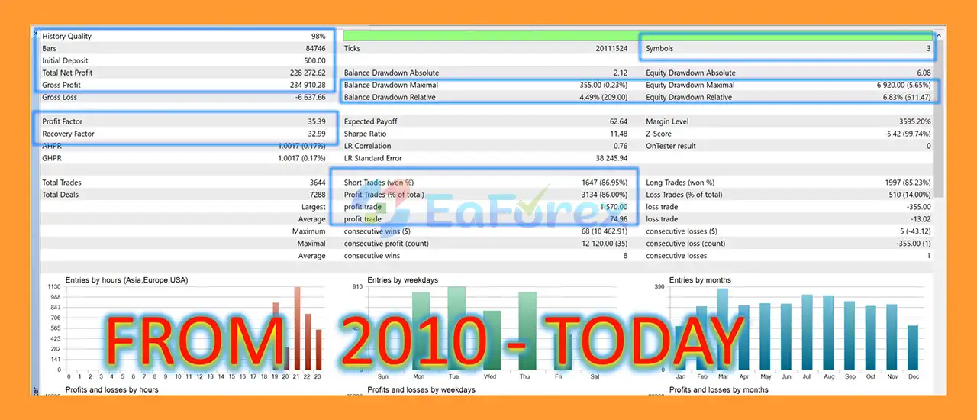Close the tester panel with the top-left x
Viewport: 977px width, 420px height.
pyautogui.click(x=34, y=33)
